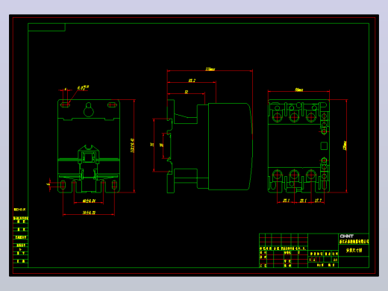Select the bottom-right main terminal screw in front view

pos(311,175)
